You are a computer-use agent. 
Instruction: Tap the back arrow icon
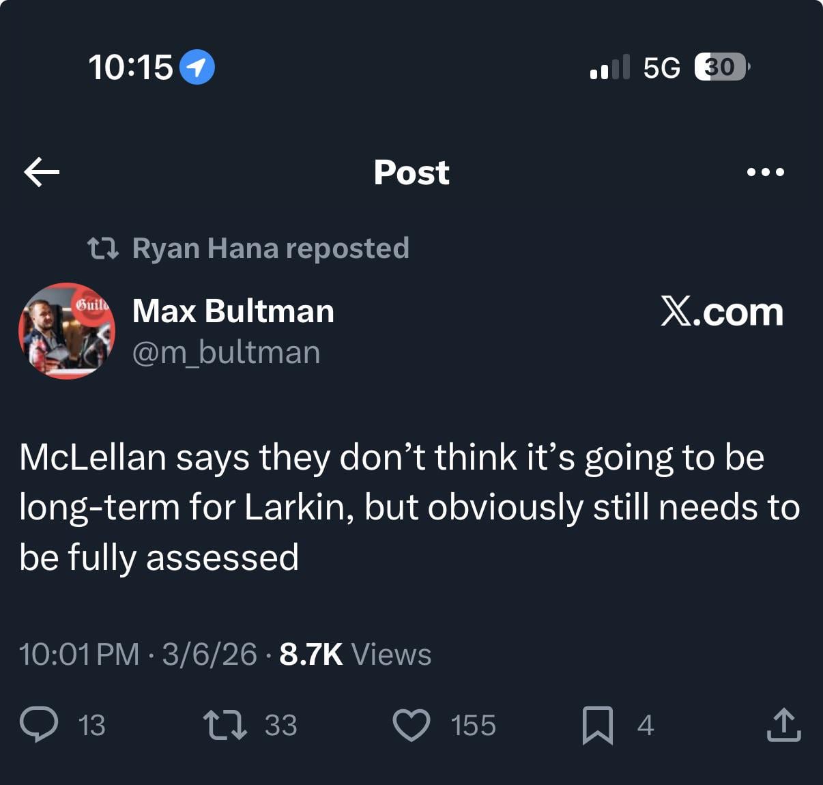click(42, 172)
